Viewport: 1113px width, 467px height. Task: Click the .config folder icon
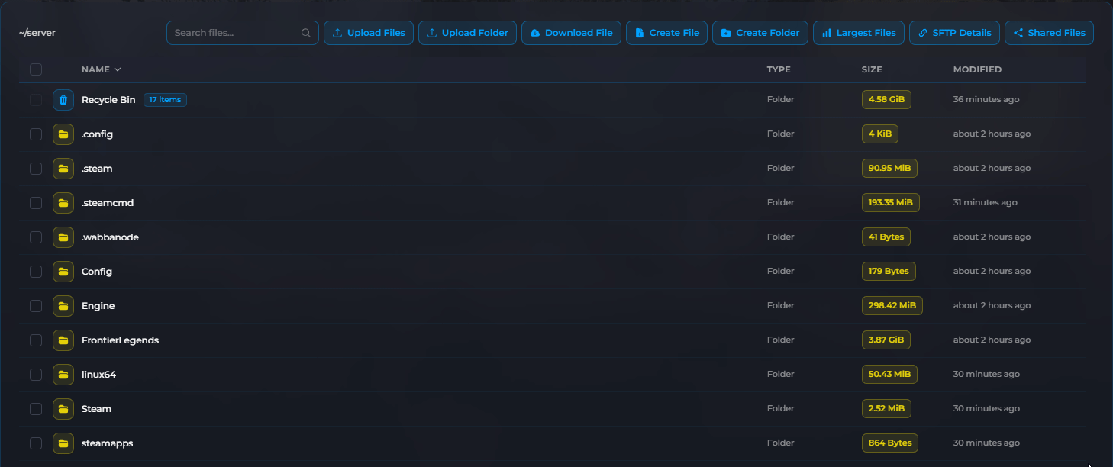pyautogui.click(x=63, y=134)
